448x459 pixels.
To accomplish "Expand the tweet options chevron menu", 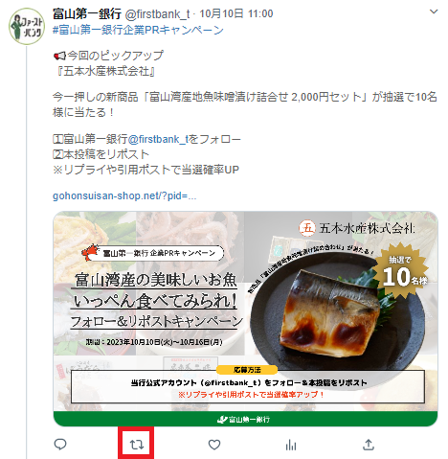I will [434, 11].
